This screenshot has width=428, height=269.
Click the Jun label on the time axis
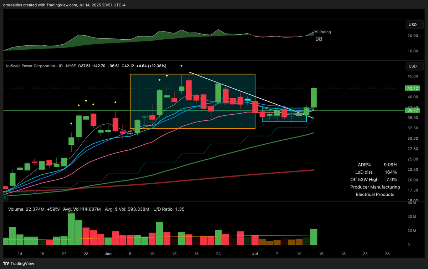click(108, 253)
